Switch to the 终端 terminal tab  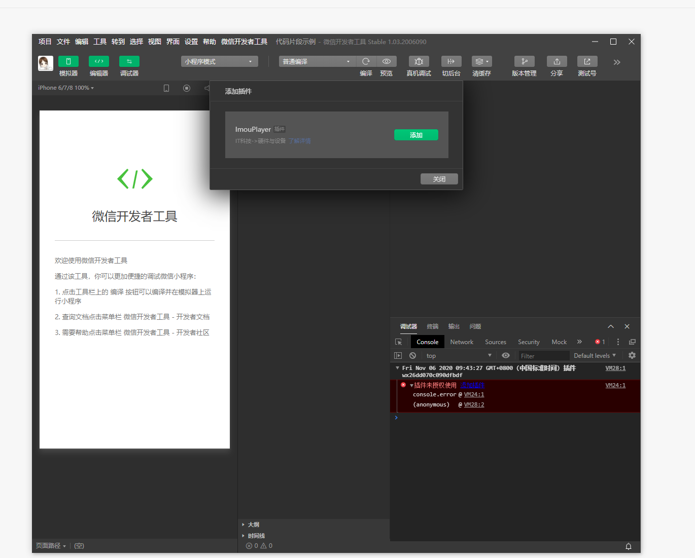[x=433, y=326]
